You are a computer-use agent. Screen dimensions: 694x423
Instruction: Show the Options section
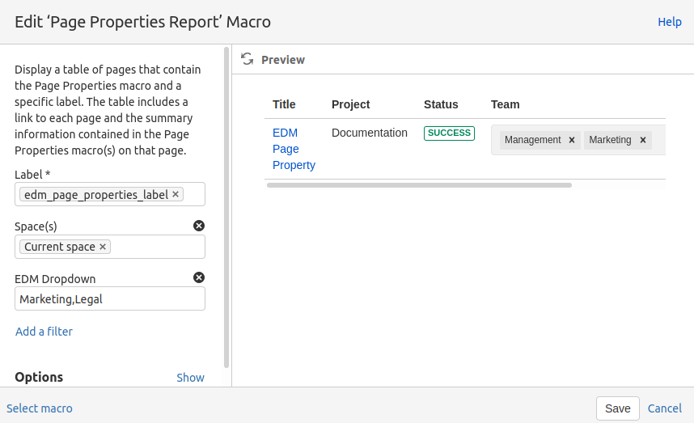coord(190,378)
